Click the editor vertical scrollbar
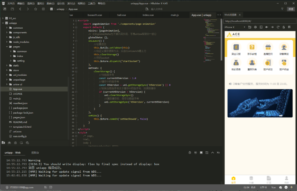 point(222,40)
